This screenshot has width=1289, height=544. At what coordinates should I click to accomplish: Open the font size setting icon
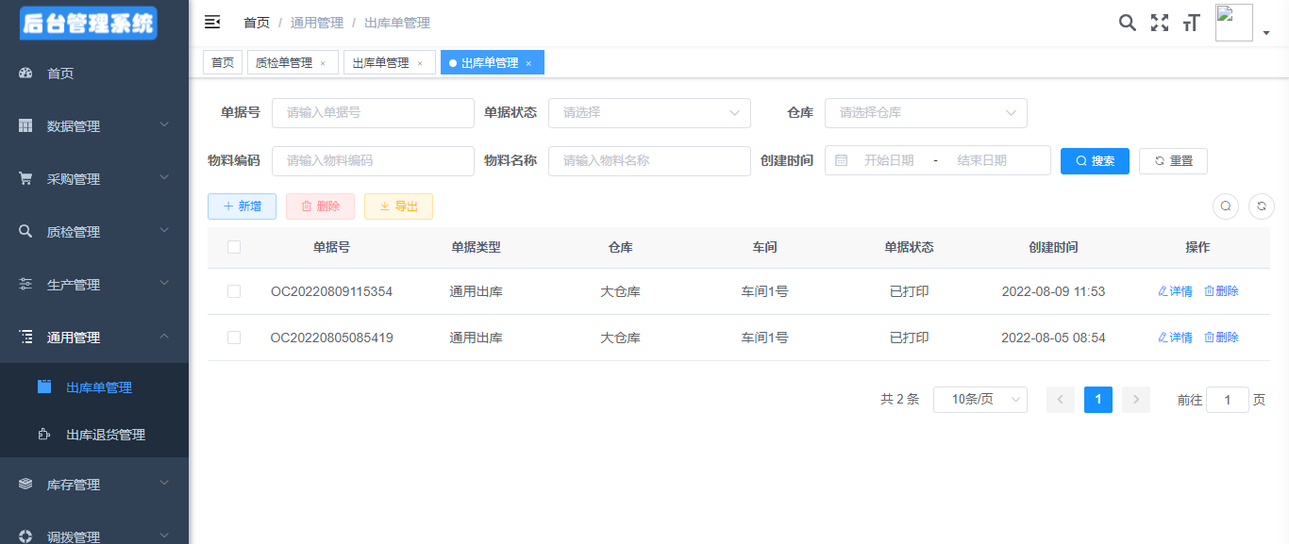(1191, 24)
